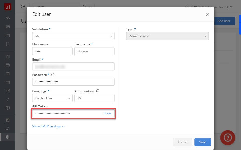Open the reports bar chart sidebar icon
The image size is (241, 150).
coord(8,120)
